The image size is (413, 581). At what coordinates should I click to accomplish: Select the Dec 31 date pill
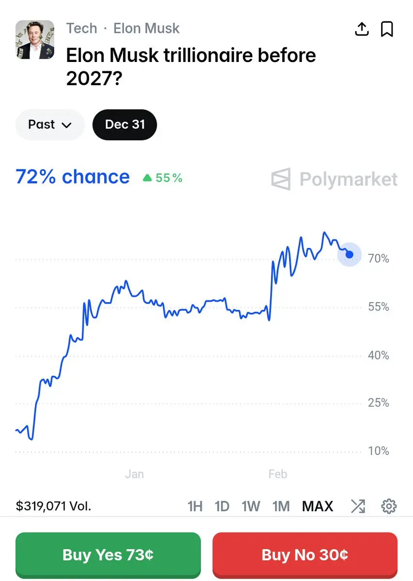tap(125, 125)
